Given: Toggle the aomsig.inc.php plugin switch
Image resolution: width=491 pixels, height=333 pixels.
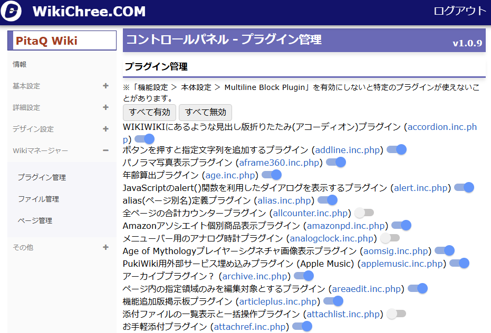Looking at the screenshot, I should tap(445, 250).
